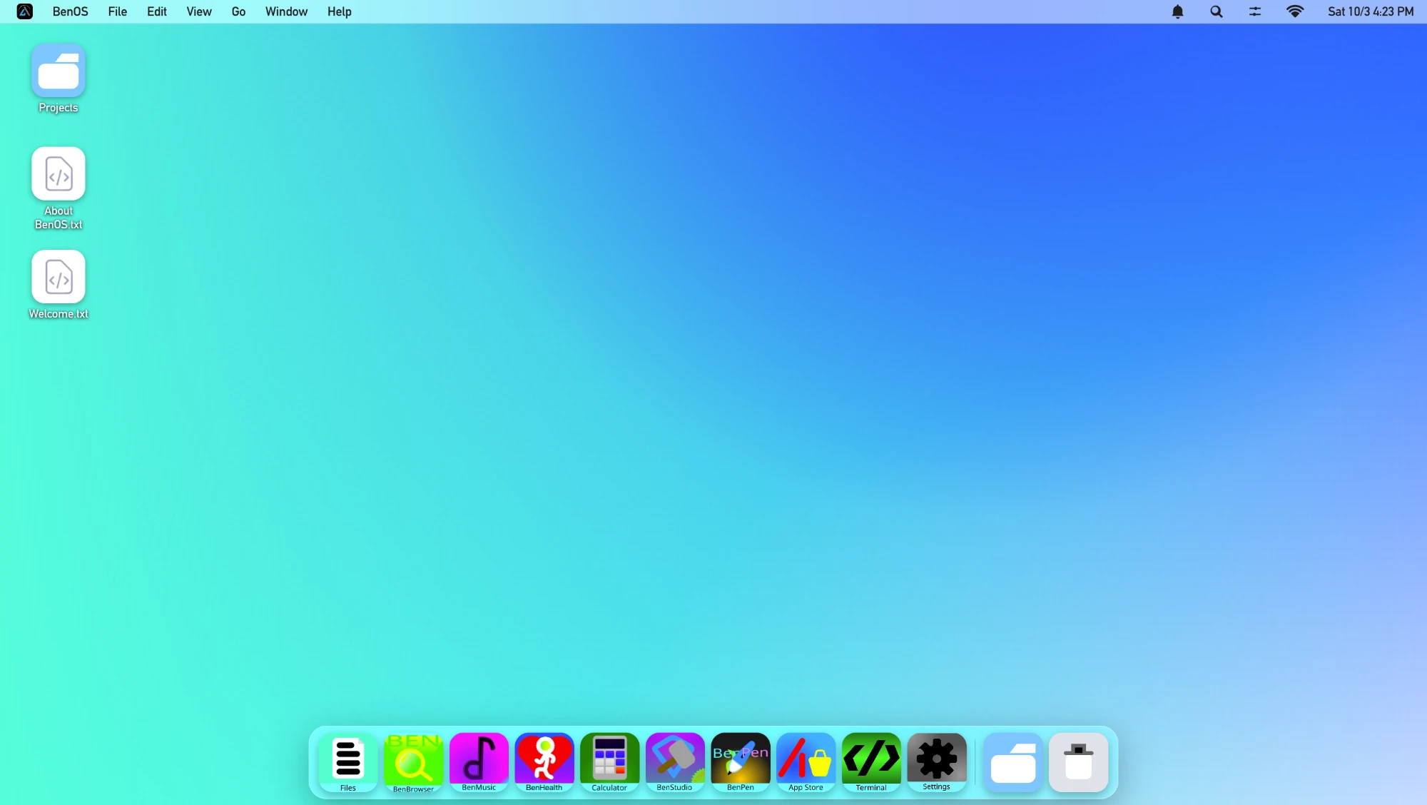This screenshot has height=805, width=1427.
Task: Click the Wi-Fi status icon
Action: point(1295,11)
